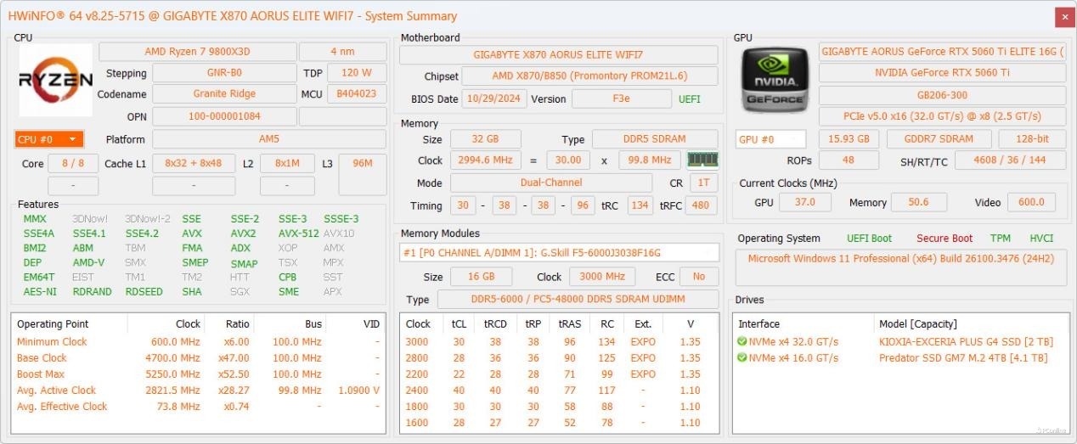
Task: Select the 1600 MHz timing row
Action: (x=559, y=423)
